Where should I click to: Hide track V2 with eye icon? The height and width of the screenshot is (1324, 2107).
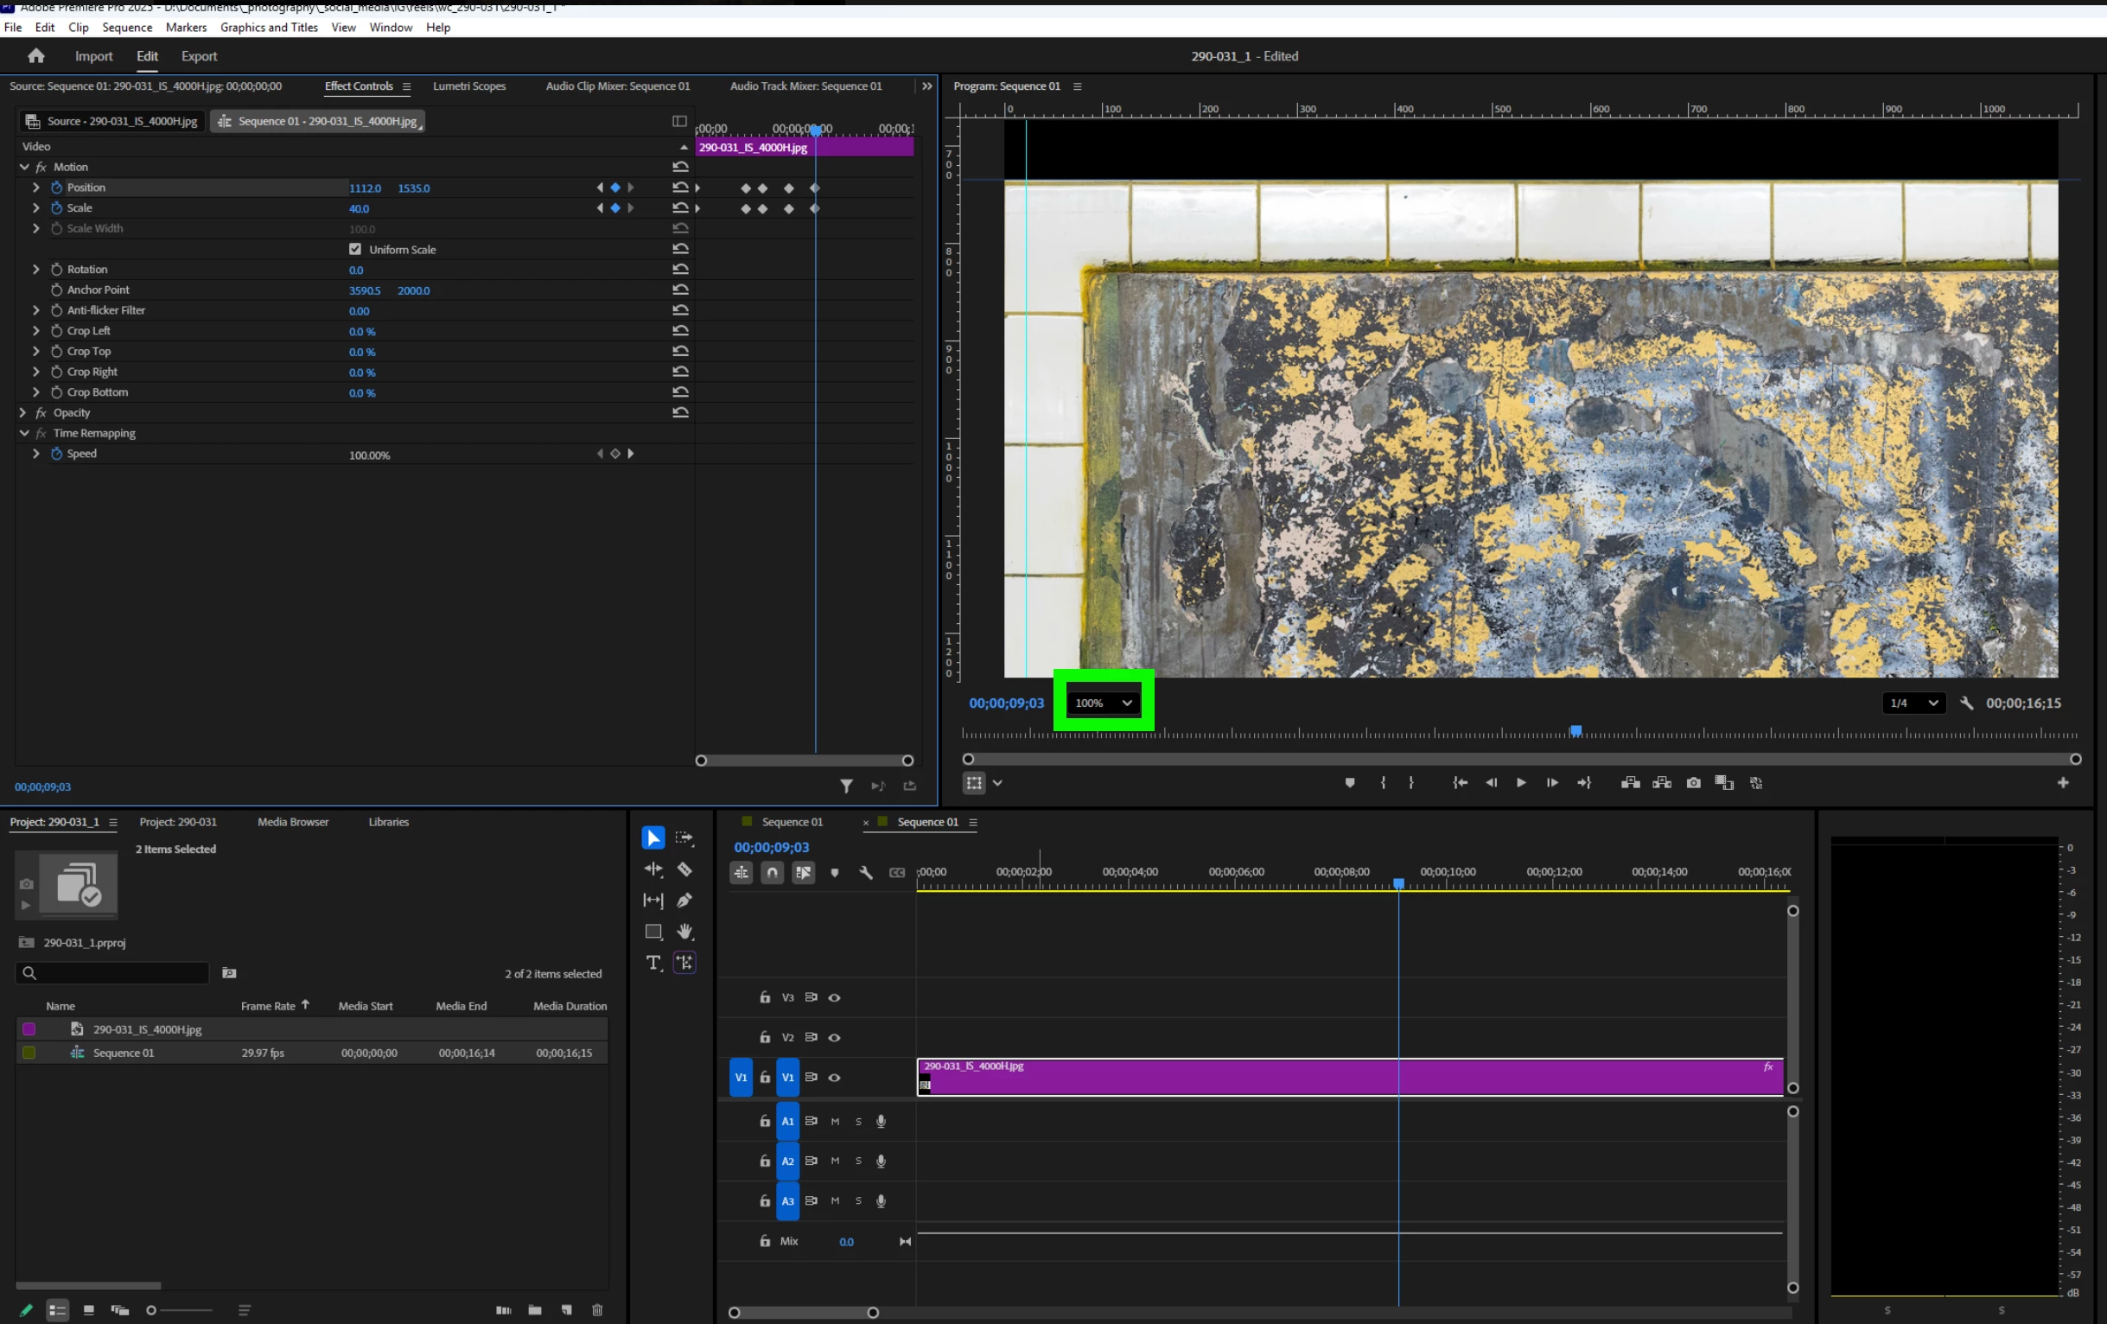click(x=834, y=1037)
